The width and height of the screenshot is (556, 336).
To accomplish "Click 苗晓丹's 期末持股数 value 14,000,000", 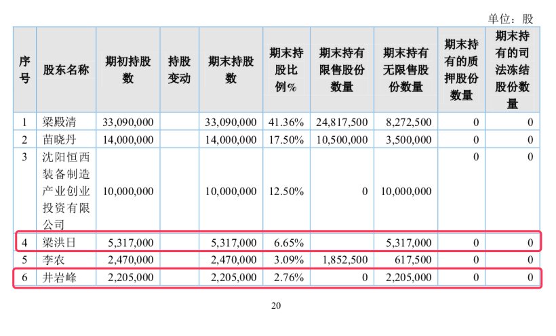I will (x=231, y=140).
